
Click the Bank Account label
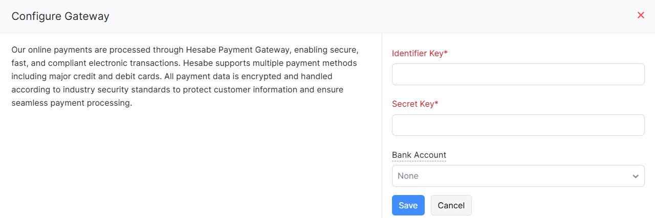point(419,155)
